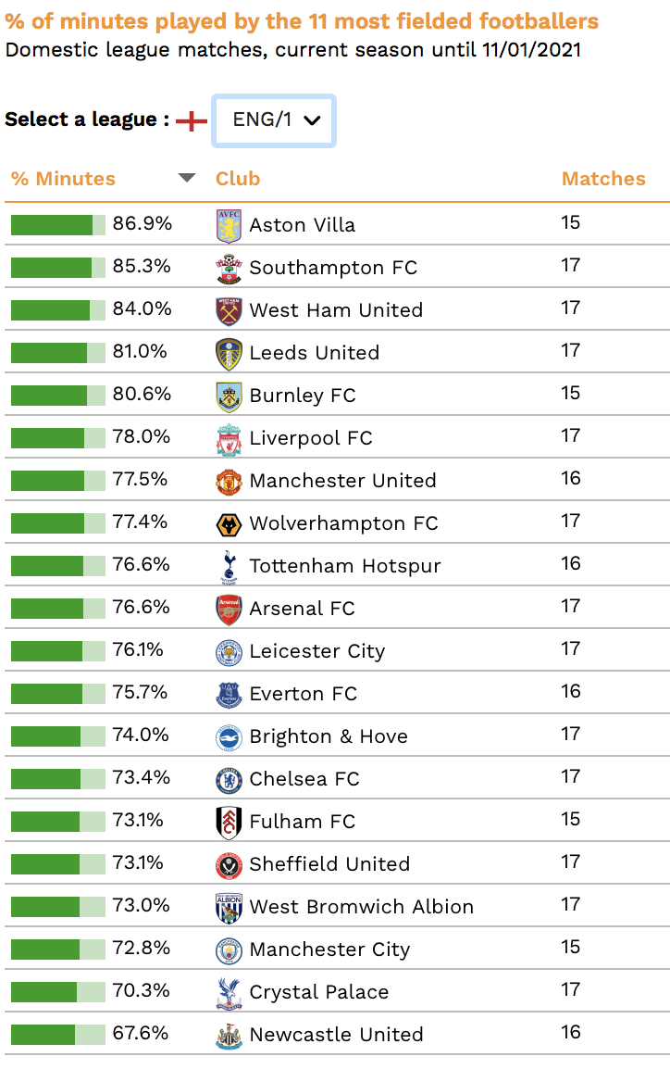Click the England flag icon
The image size is (670, 1069).
[x=192, y=120]
